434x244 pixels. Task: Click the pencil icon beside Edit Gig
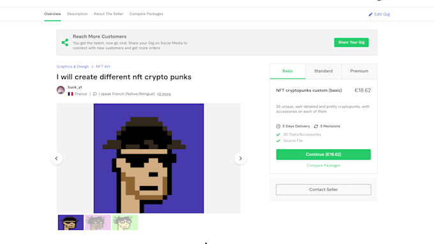[370, 15]
